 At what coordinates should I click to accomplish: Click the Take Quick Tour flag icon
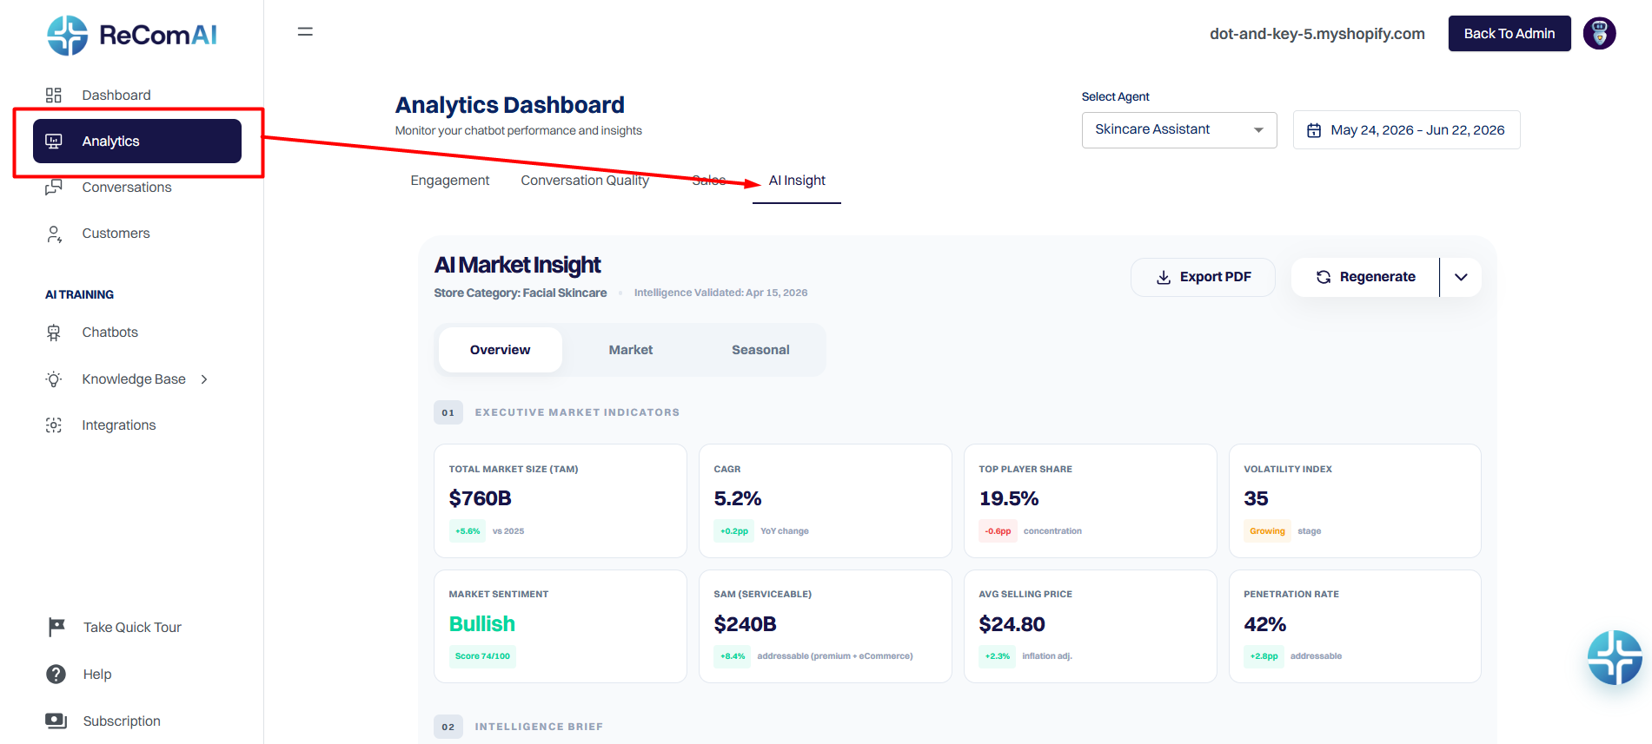[56, 628]
